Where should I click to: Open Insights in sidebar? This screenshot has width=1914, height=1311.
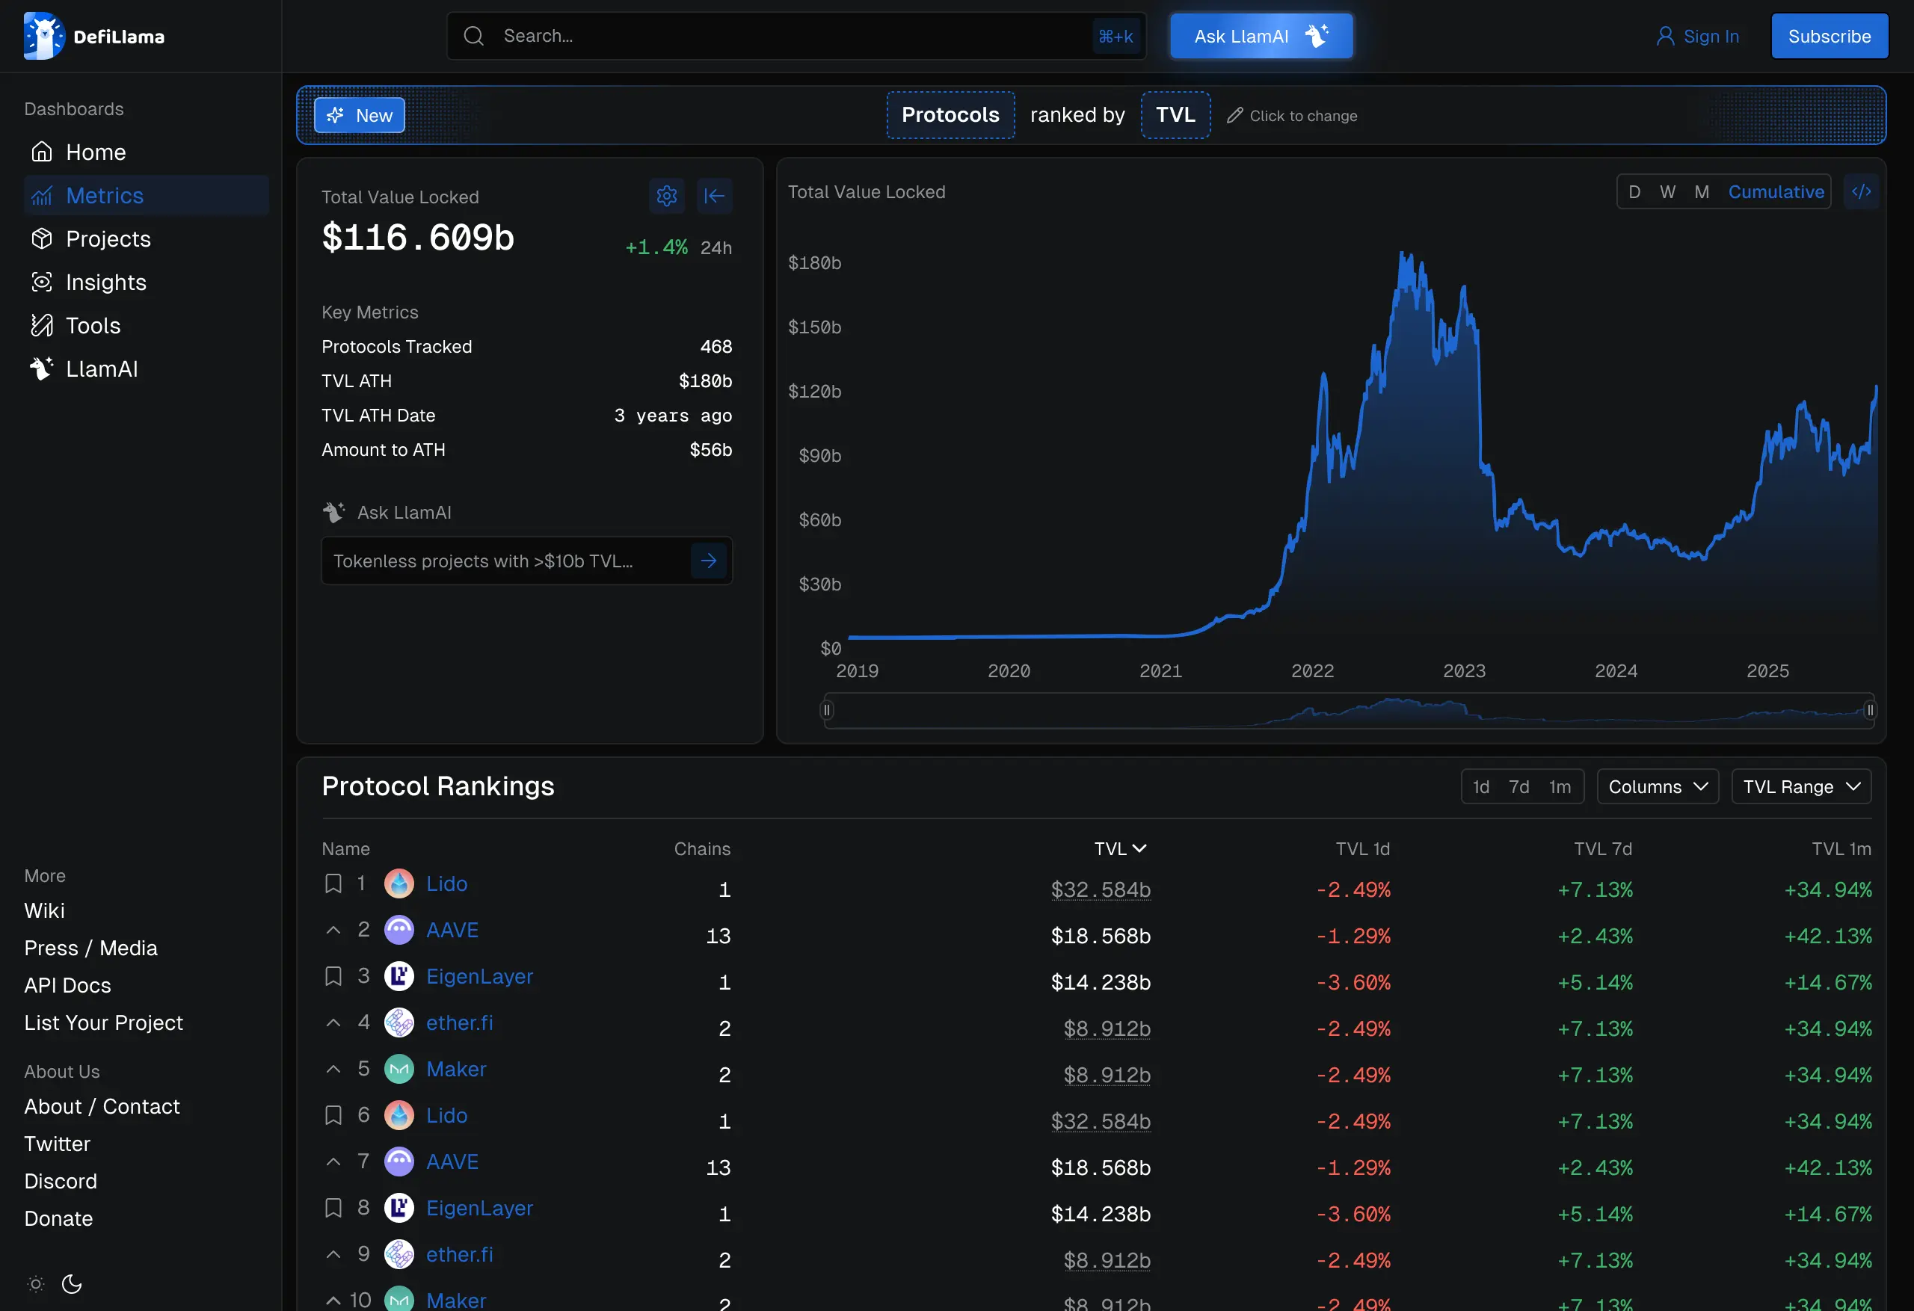click(146, 283)
